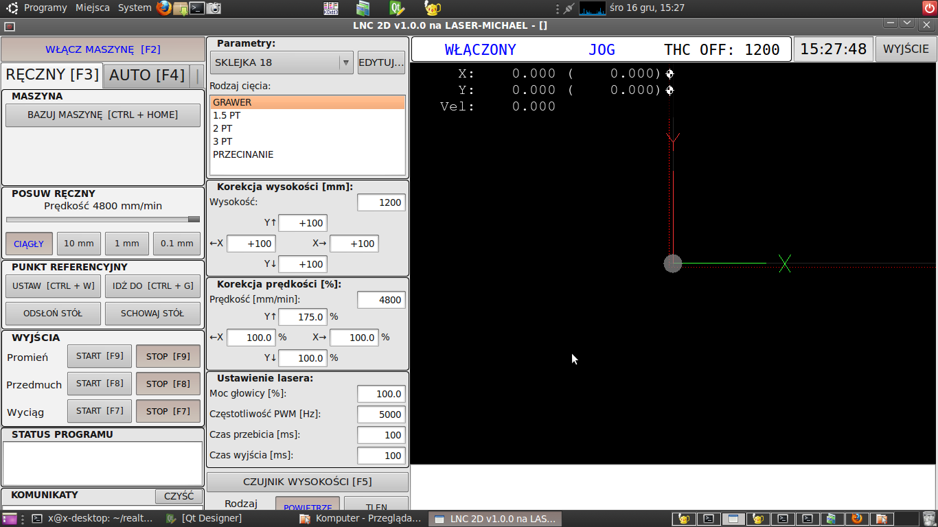This screenshot has width=938, height=527.
Task: Select PRZECINANIE cutting type
Action: 308,154
